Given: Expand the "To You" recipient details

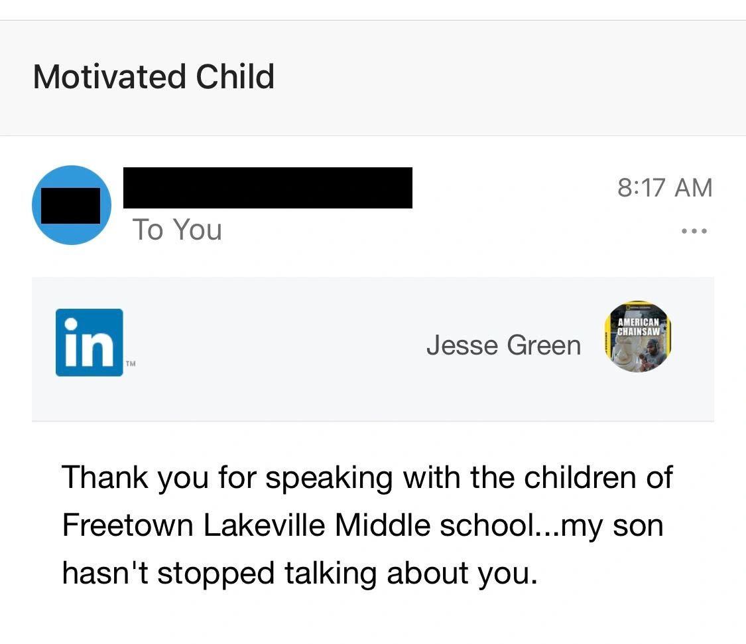Looking at the screenshot, I should pyautogui.click(x=177, y=230).
